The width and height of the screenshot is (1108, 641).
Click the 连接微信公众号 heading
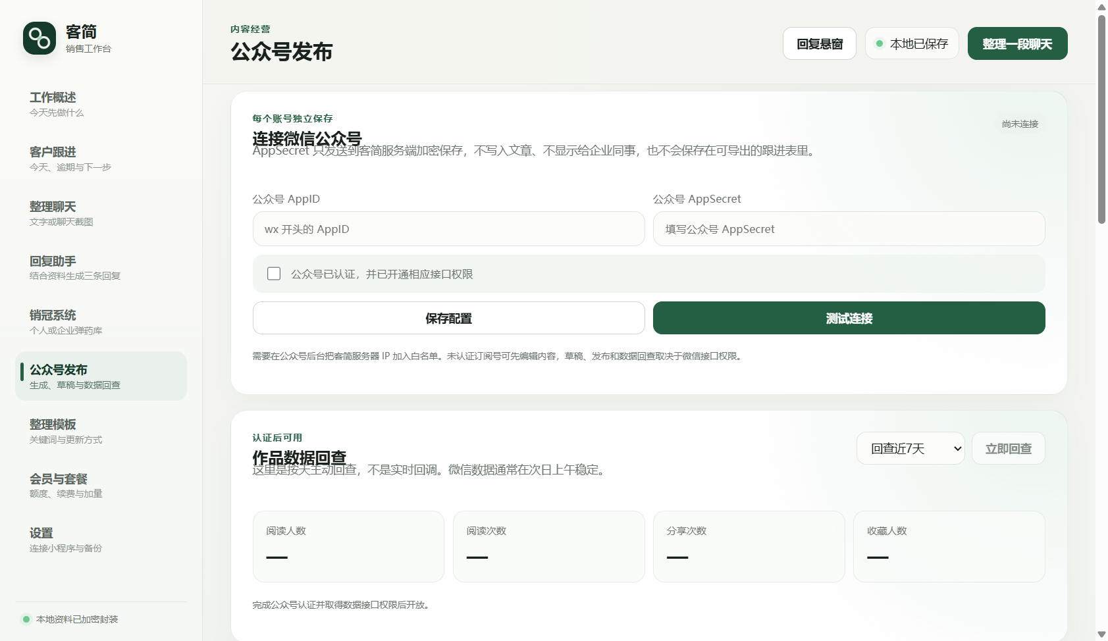pos(307,139)
